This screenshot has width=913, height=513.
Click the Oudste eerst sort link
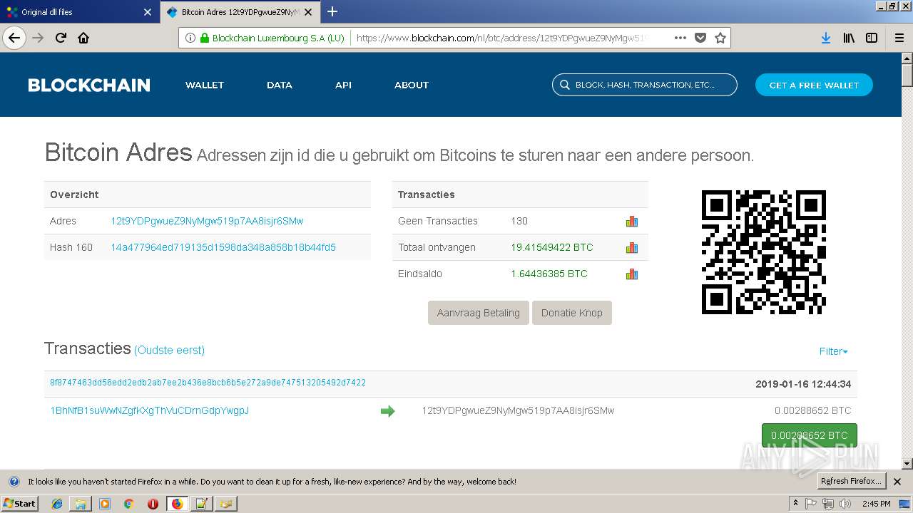pos(170,351)
